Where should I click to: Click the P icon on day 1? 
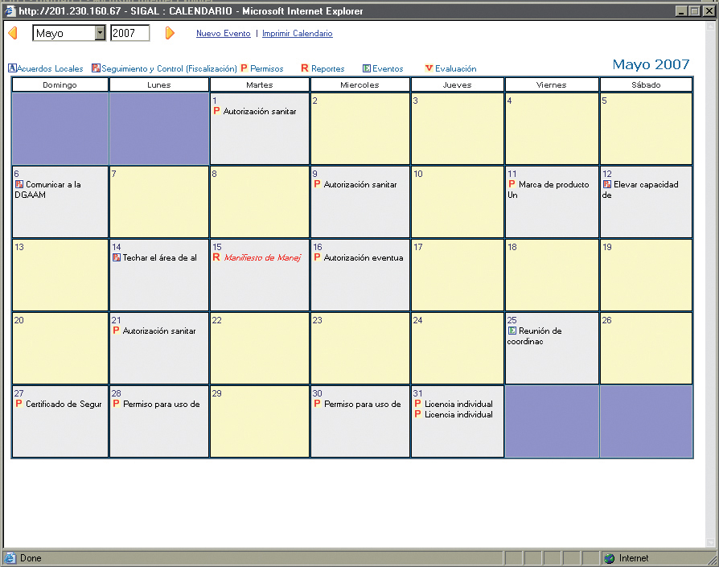click(217, 111)
